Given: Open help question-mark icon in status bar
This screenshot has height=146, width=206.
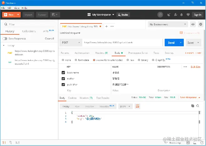Looking at the screenshot, I should (202, 143).
